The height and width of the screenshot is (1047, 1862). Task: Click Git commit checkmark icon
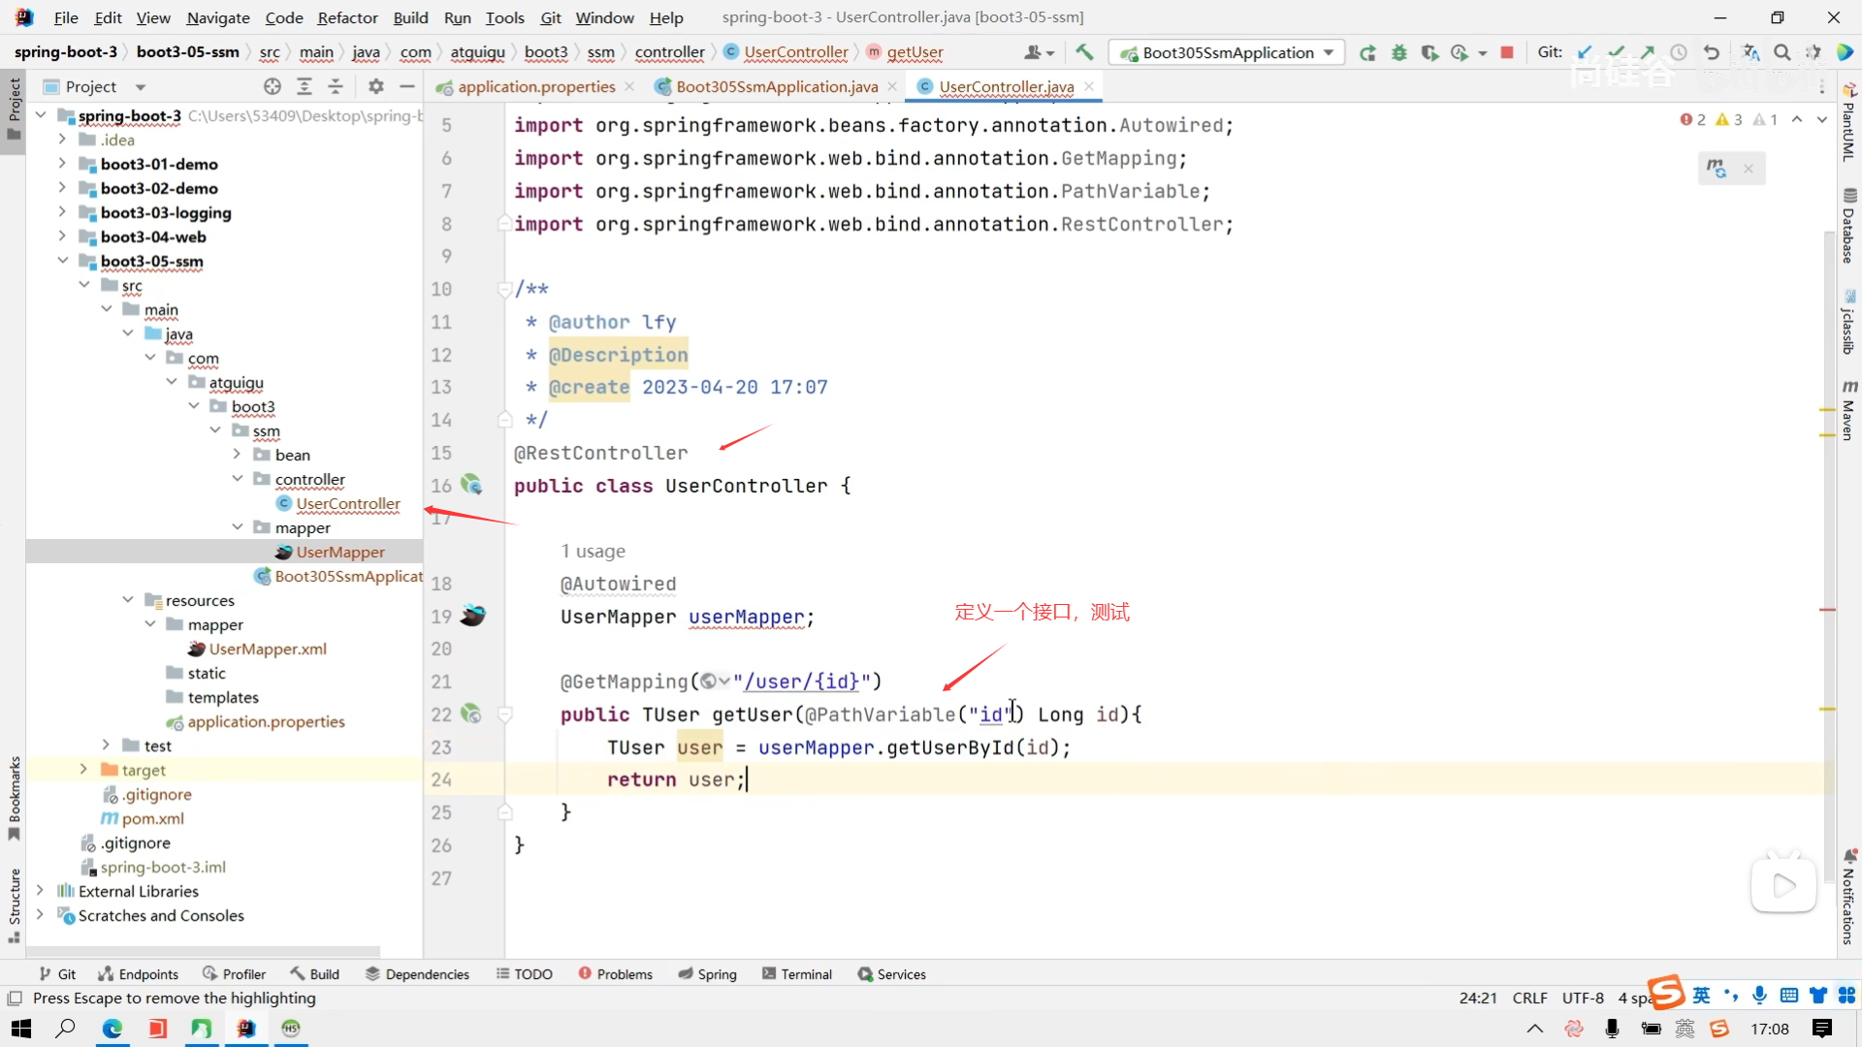[x=1616, y=52]
